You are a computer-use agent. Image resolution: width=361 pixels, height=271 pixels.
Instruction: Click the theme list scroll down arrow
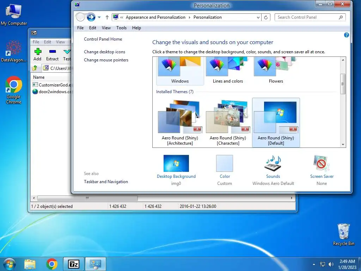pos(343,145)
